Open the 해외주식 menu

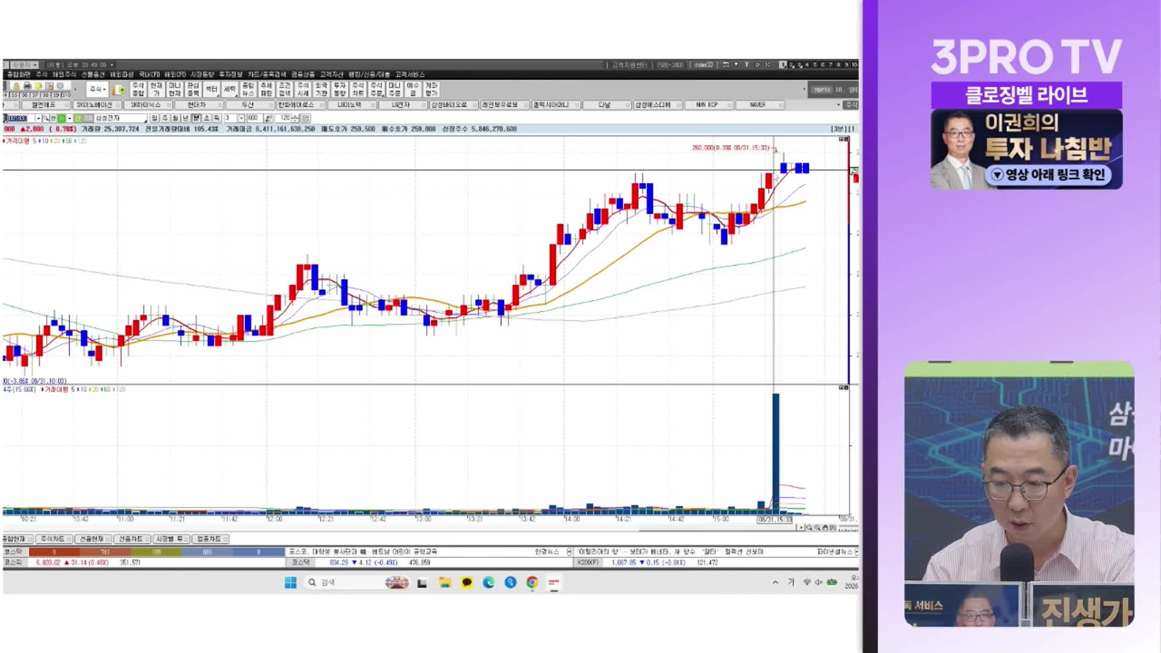click(x=64, y=74)
